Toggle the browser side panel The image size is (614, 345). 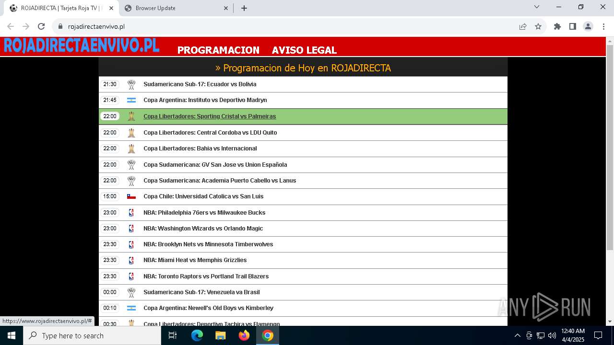click(573, 27)
